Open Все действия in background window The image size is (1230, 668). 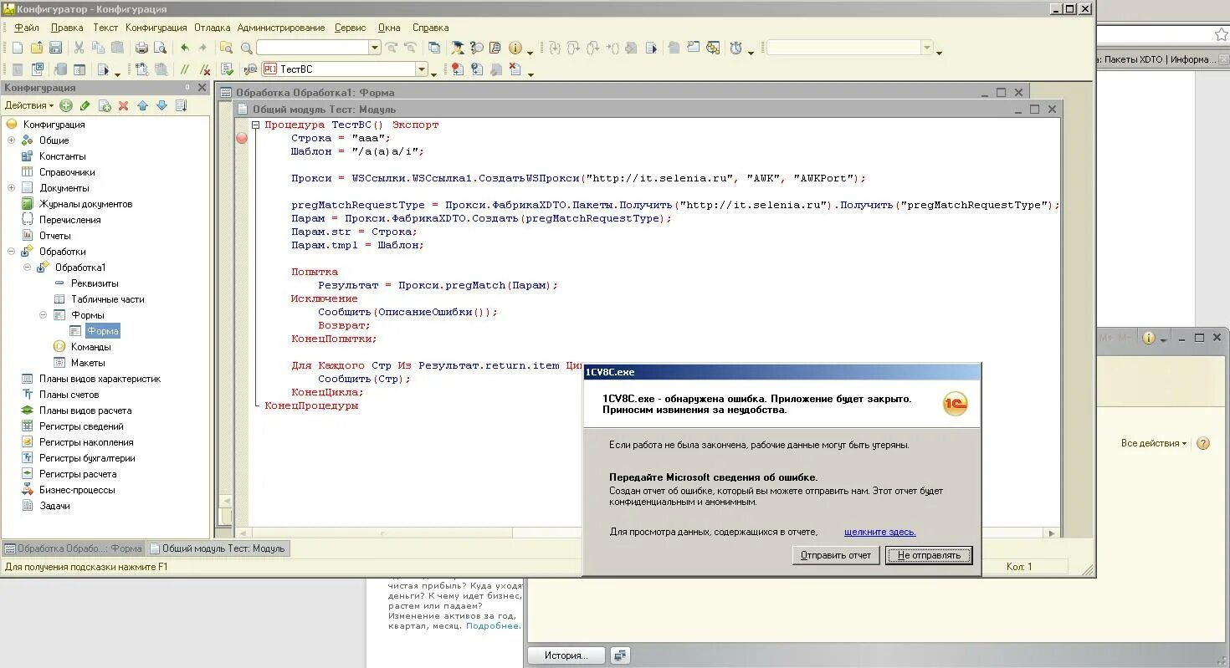tap(1154, 443)
